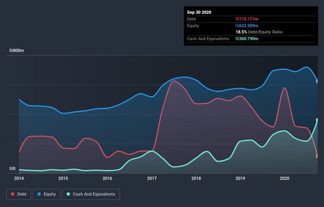
Task: Click the 2017 x-axis label
Action: 152,178
